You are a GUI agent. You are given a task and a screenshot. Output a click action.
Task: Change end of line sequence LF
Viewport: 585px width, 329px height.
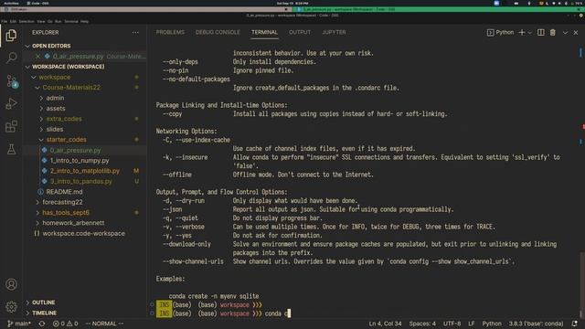tap(472, 324)
